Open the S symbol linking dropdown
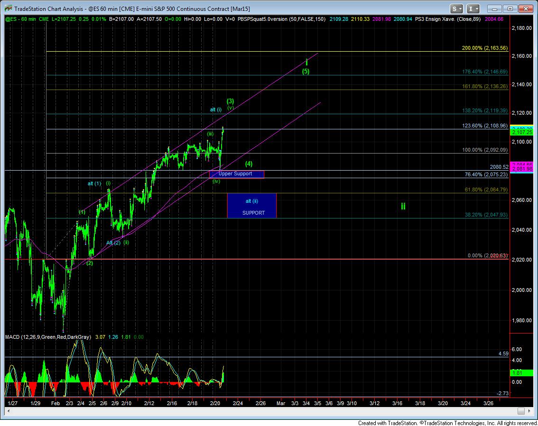The image size is (538, 426). click(457, 9)
